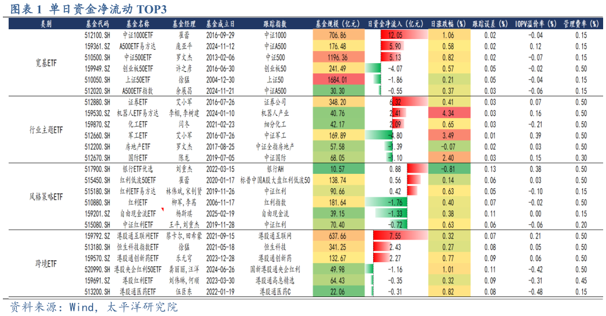Click the inception date 2006-11-17
Screen dimensions: 606x316
point(220,202)
